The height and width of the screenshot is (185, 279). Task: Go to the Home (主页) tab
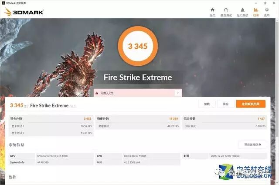coord(212,12)
